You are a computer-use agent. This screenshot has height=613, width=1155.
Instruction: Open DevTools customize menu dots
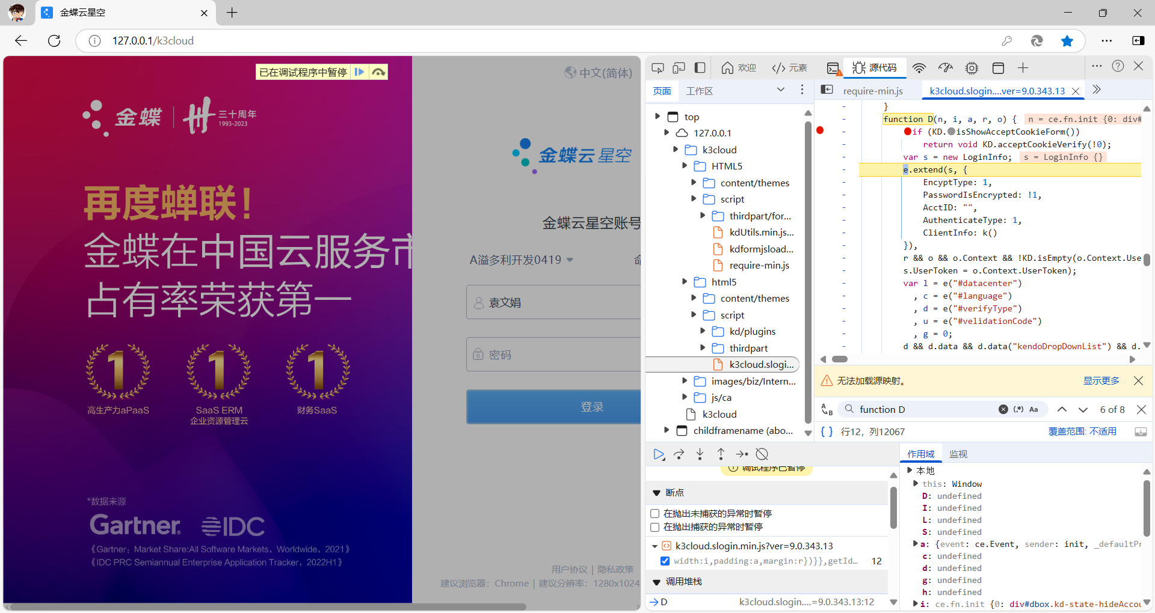[1097, 66]
